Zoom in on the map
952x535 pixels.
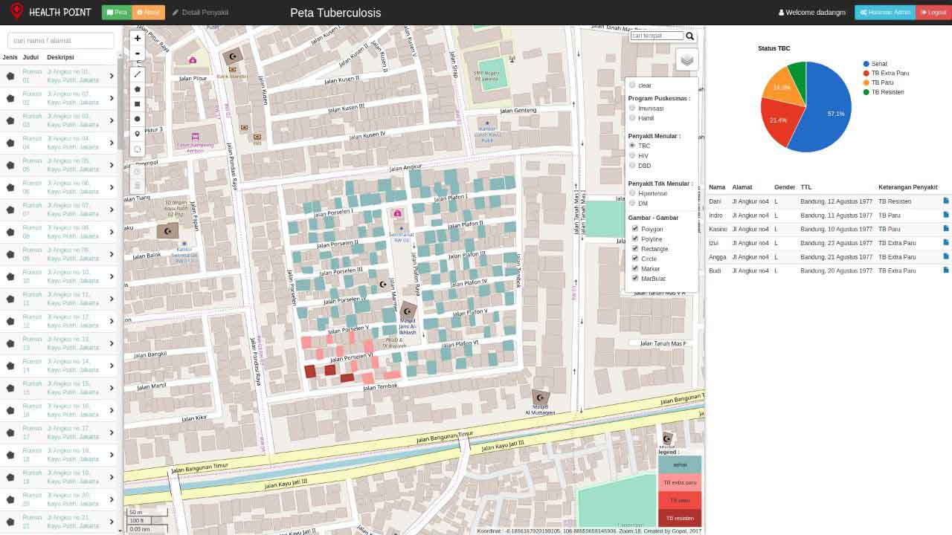click(137, 39)
